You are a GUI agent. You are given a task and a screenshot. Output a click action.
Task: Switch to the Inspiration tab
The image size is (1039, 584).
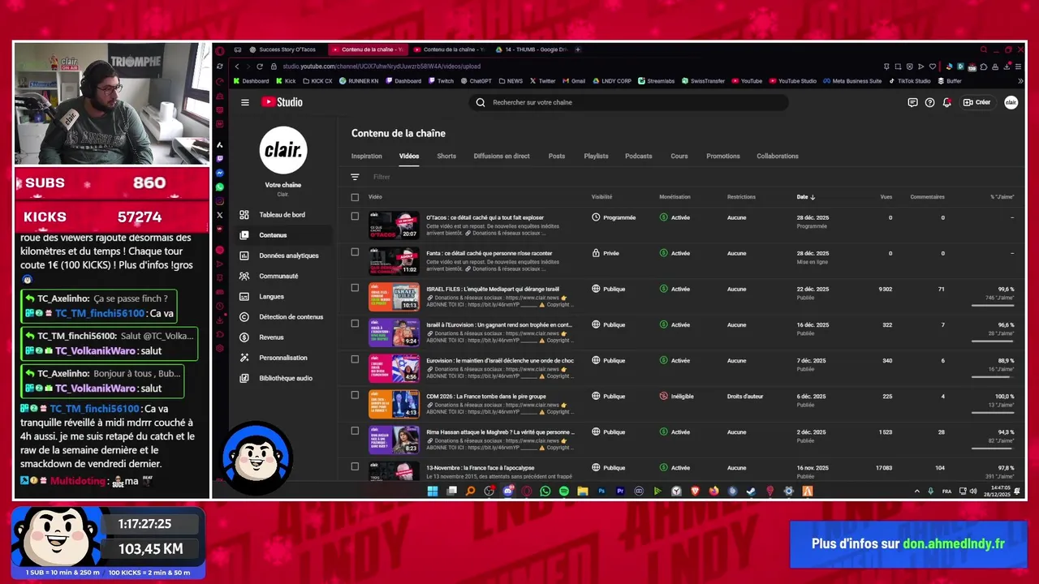[x=367, y=156]
